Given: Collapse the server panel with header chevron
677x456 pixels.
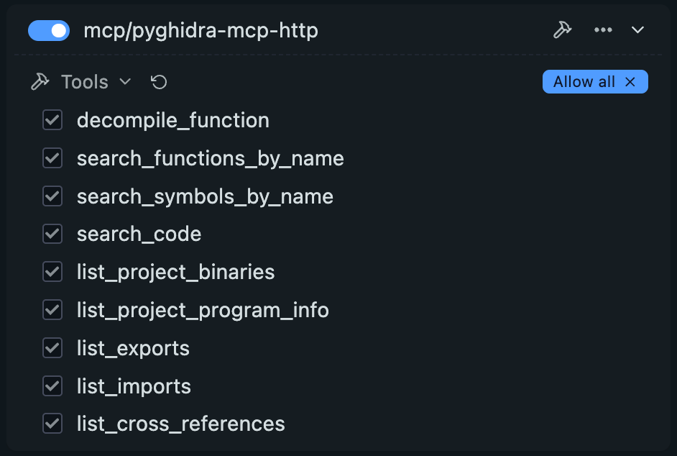Looking at the screenshot, I should [637, 29].
